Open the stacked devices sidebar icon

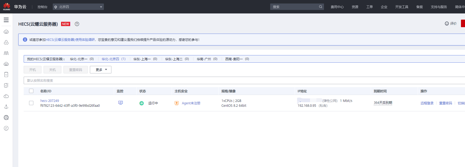[x=6, y=85]
